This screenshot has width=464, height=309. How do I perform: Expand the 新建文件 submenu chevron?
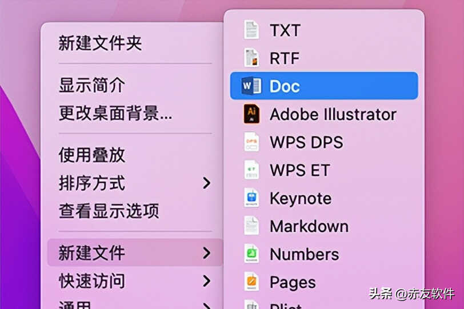pos(206,253)
